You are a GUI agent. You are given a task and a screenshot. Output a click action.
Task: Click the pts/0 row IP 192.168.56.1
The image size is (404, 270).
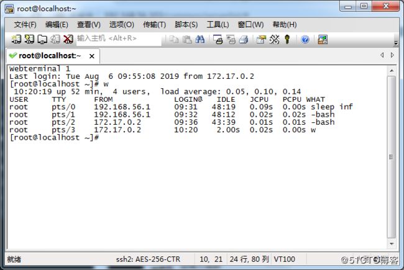[122, 107]
